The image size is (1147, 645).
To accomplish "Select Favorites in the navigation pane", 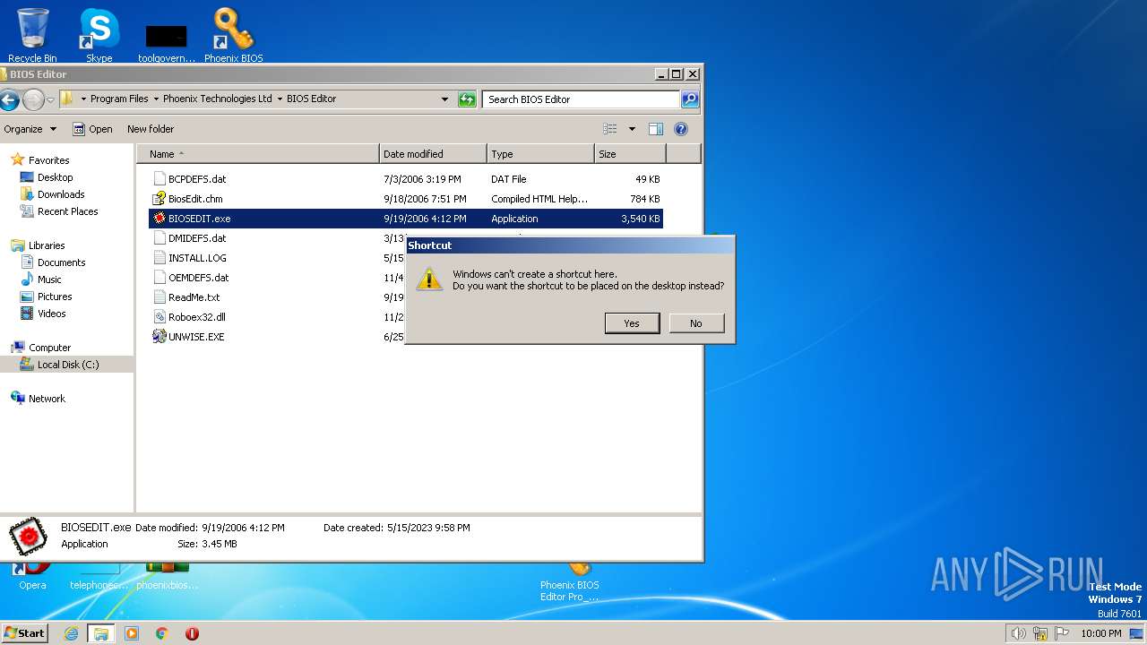I will 48,160.
